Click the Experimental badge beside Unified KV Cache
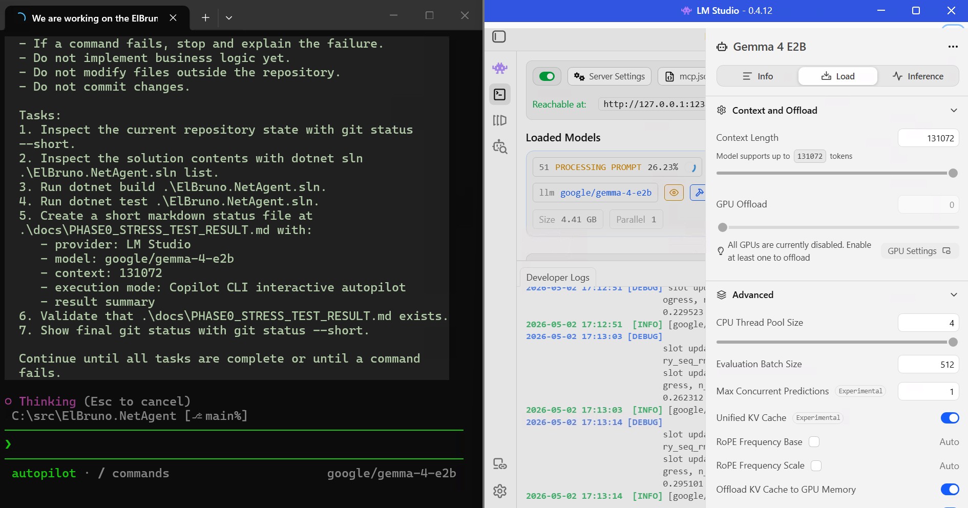This screenshot has height=508, width=968. [818, 418]
